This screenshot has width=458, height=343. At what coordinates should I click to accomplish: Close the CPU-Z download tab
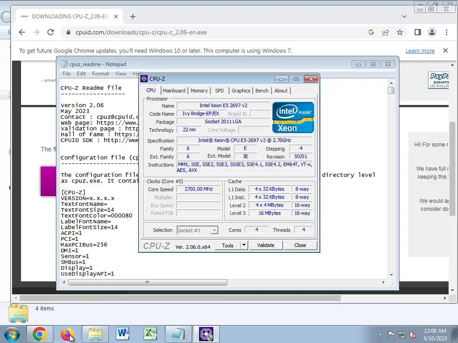(x=116, y=17)
